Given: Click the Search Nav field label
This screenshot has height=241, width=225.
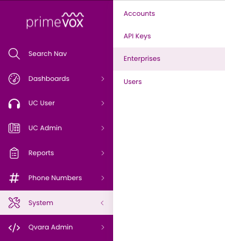Looking at the screenshot, I should point(47,54).
